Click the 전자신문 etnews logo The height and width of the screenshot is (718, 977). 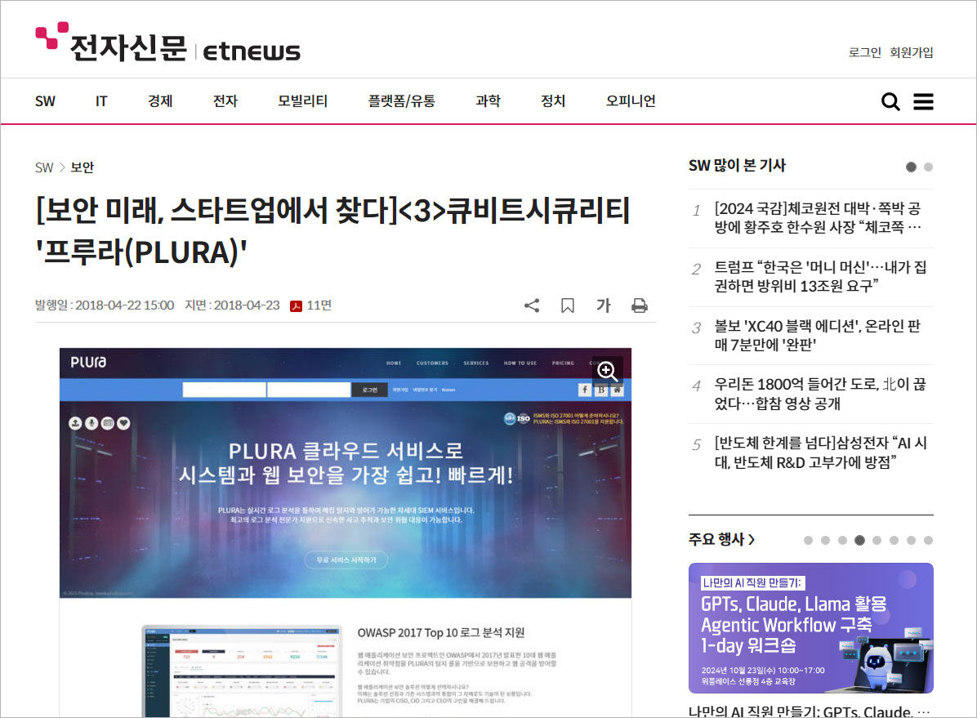click(167, 43)
